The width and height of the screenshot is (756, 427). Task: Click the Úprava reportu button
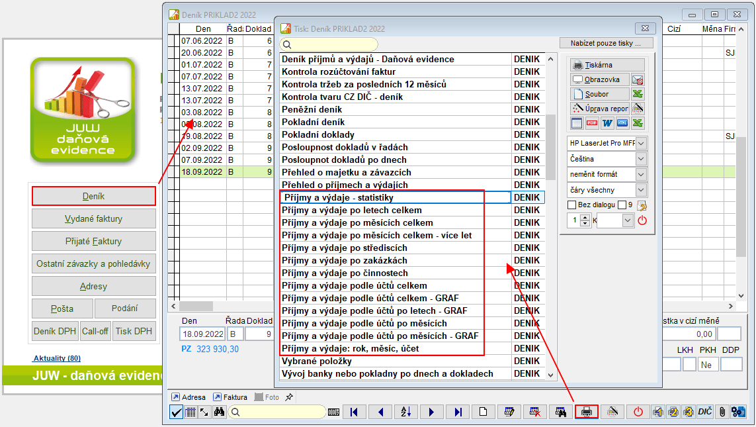point(600,109)
